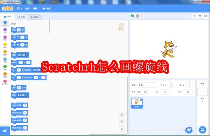Show the sprite with the open-eye button
The height and width of the screenshot is (136, 210).
tap(139, 92)
